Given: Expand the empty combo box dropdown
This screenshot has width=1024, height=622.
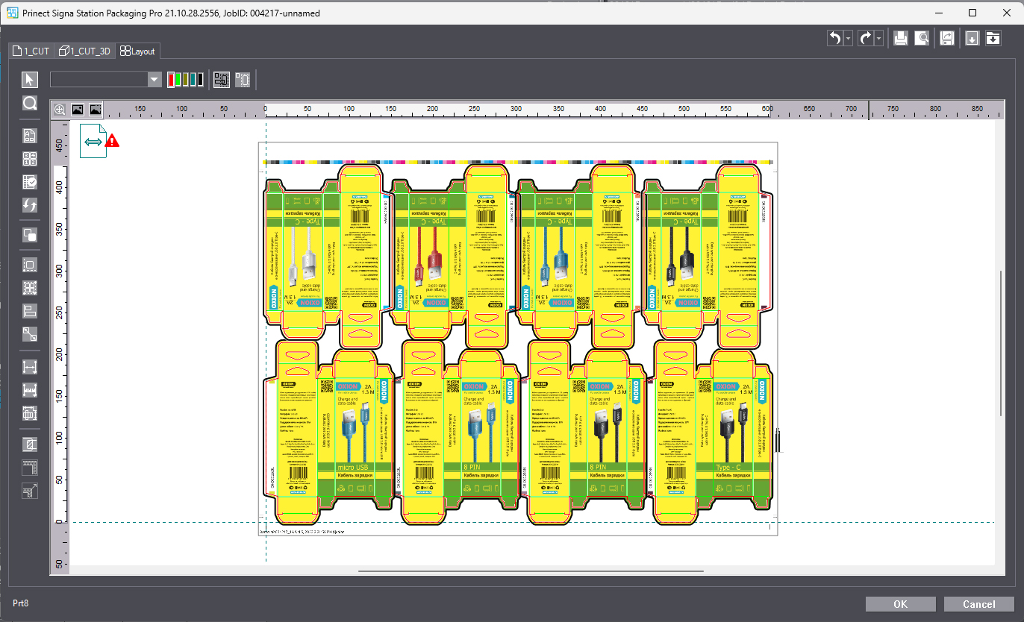Looking at the screenshot, I should click(x=154, y=80).
